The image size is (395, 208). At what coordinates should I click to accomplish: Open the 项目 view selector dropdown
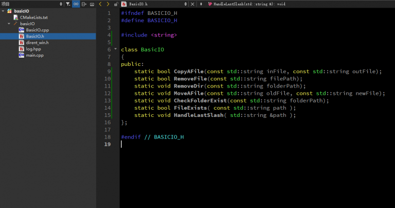coord(31,4)
